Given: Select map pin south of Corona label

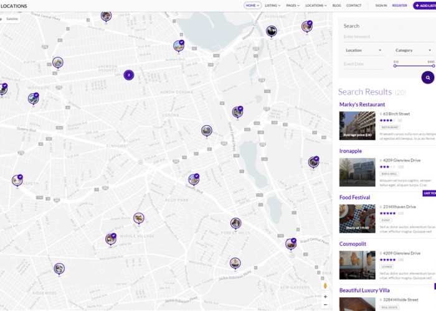Looking at the screenshot, I should pos(207,131).
